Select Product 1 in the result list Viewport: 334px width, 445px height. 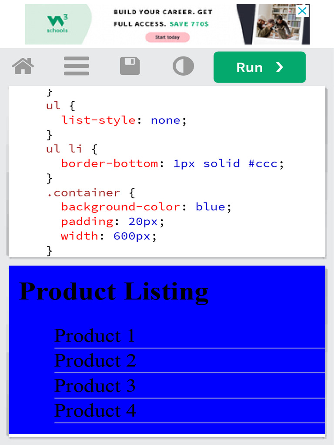[x=95, y=336]
